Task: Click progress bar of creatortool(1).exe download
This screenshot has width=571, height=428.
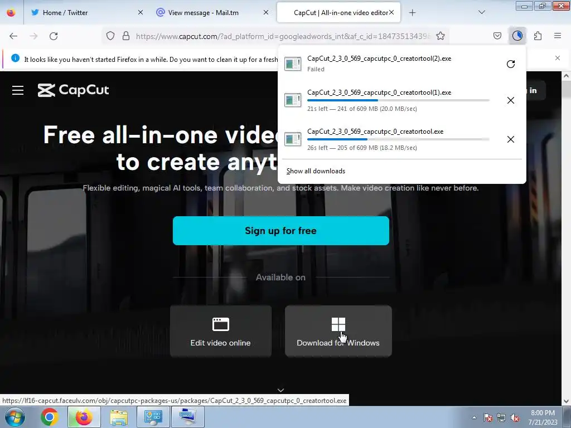Action: coord(398,100)
